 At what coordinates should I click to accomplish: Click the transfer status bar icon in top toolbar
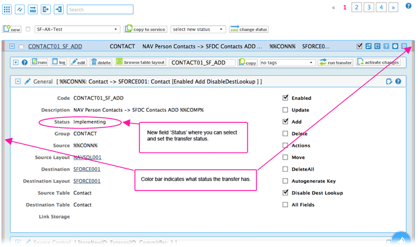pos(33,10)
